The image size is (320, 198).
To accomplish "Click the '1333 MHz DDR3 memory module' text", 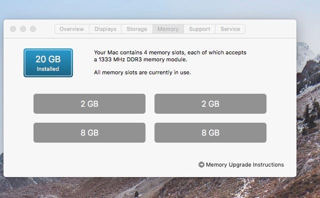I will (142, 59).
